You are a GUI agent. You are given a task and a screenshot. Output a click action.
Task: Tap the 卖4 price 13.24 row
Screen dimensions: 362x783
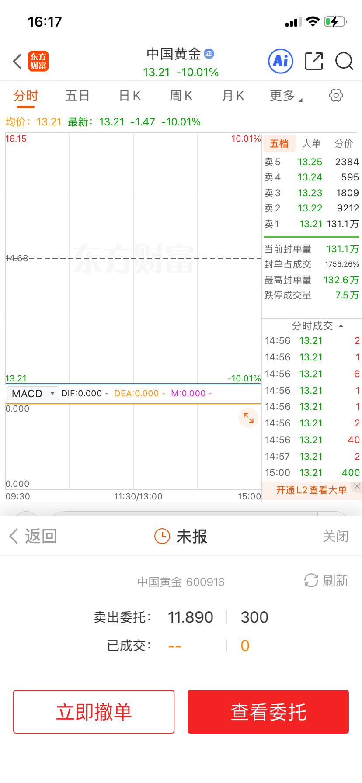pos(311,177)
